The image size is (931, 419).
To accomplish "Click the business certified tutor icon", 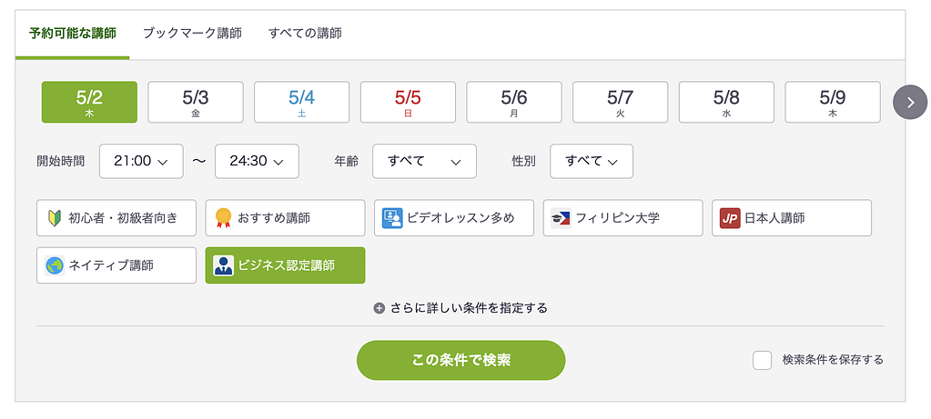I will (x=223, y=265).
